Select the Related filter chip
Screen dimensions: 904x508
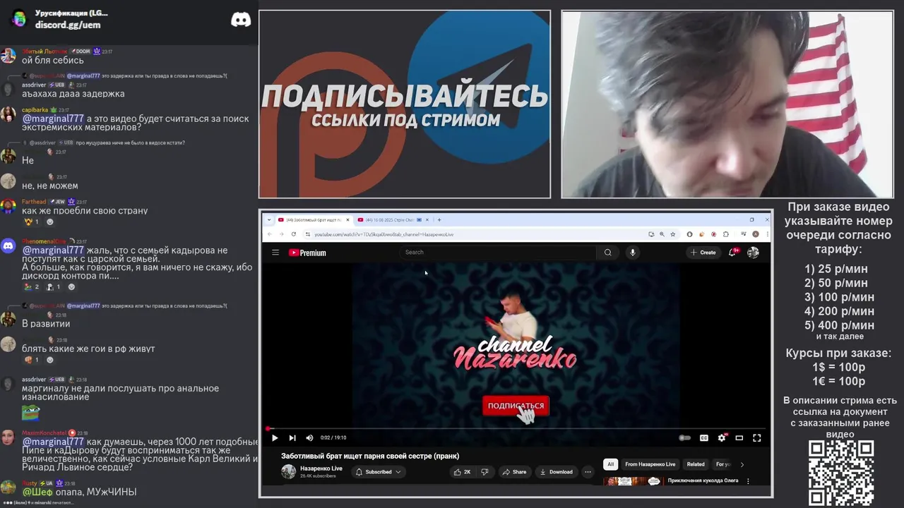point(696,464)
